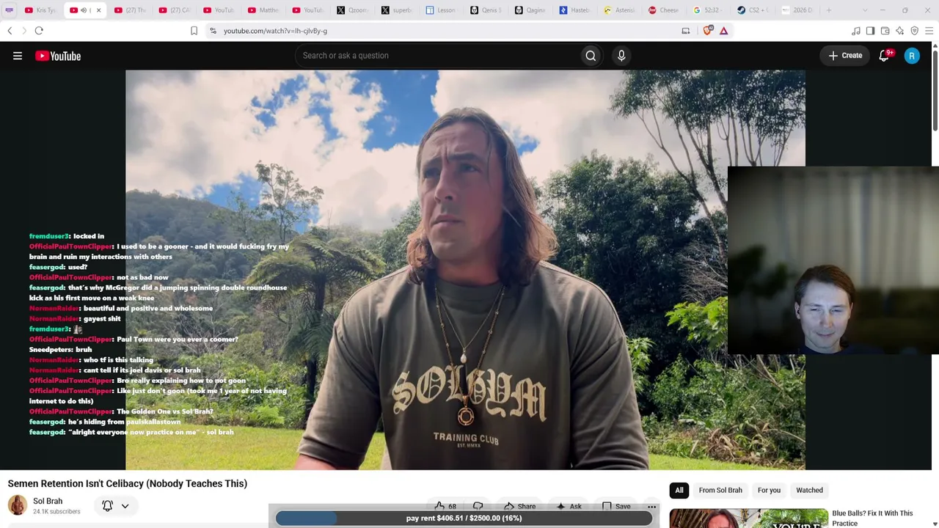The image size is (939, 528).
Task: Open Sol Brah channel avatar
Action: [x=18, y=505]
